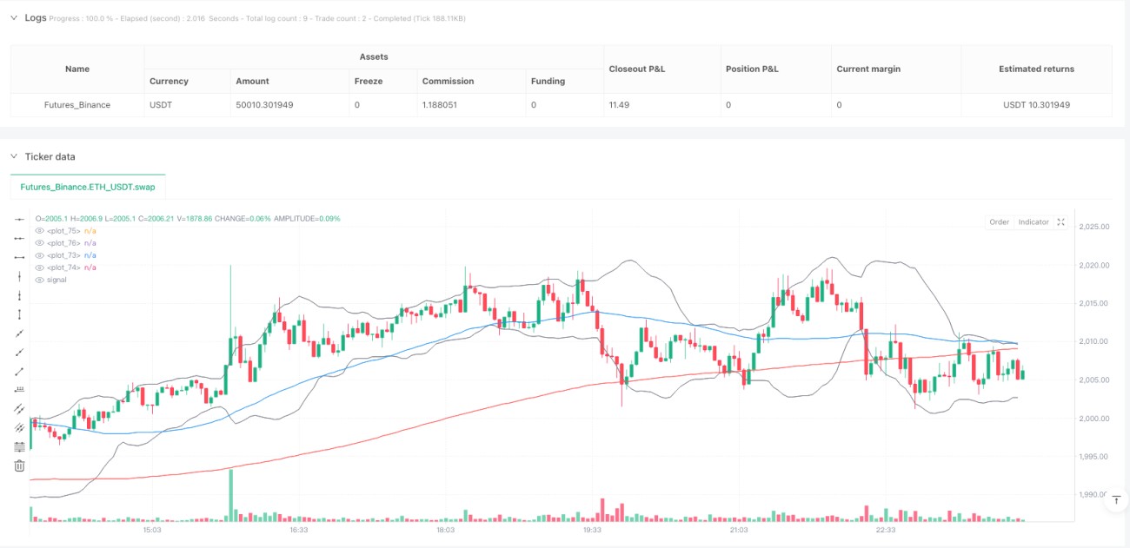The image size is (1130, 548).
Task: Select the Futures_Binance row name cell
Action: click(77, 105)
